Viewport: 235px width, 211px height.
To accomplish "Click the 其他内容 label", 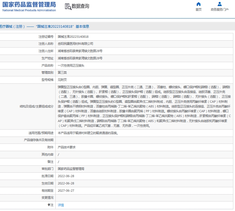I will pos(48,154).
